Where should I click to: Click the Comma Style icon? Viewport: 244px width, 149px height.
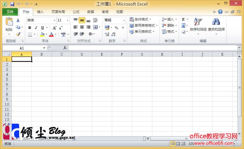123,28
